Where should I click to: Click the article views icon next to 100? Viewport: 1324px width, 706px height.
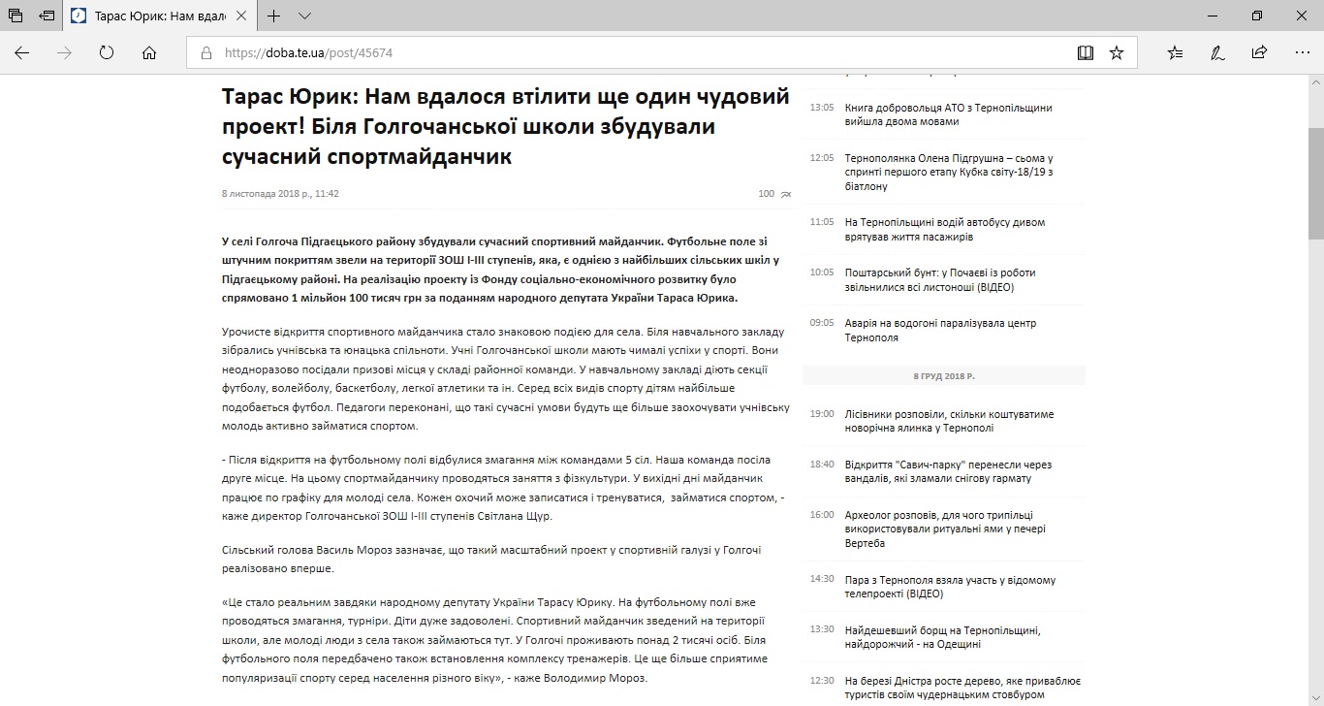click(x=786, y=193)
